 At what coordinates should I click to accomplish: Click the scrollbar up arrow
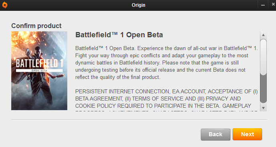pyautogui.click(x=263, y=35)
